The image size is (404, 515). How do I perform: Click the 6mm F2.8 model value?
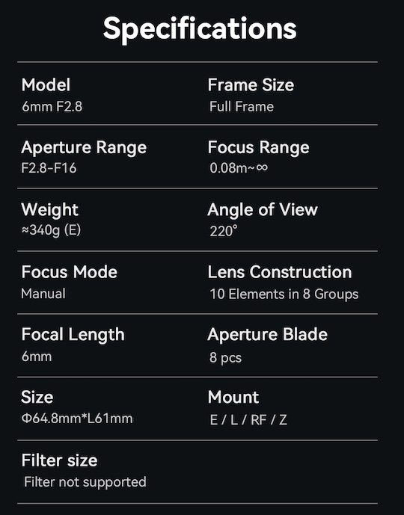(x=52, y=106)
